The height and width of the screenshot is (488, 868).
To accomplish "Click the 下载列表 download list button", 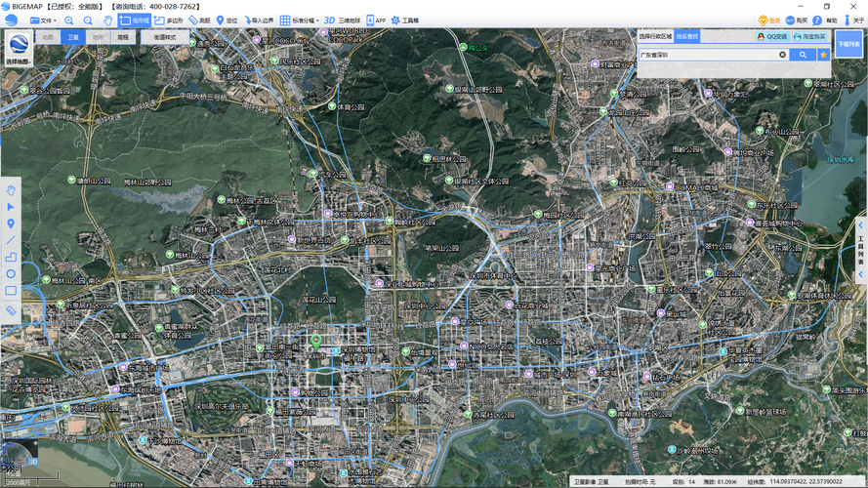I will 848,44.
